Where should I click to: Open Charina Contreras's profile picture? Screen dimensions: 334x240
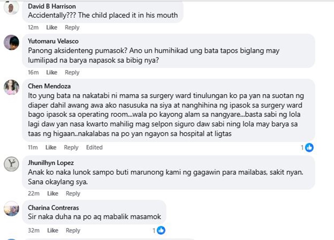pos(11,208)
